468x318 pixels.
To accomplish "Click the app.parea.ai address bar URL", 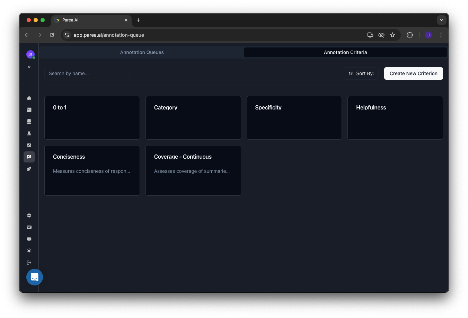I will tap(109, 35).
